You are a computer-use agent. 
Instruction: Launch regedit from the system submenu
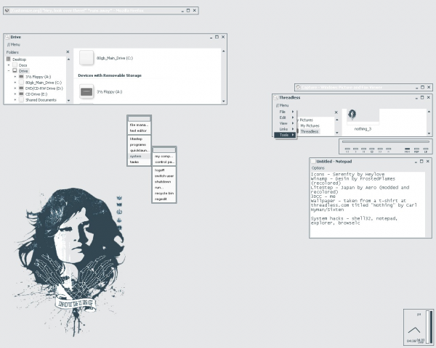click(164, 199)
